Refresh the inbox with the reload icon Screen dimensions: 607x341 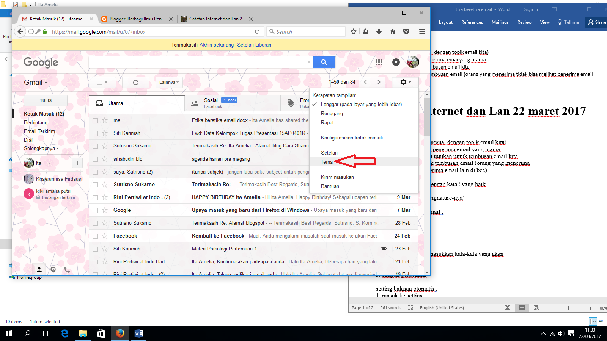[x=135, y=82]
